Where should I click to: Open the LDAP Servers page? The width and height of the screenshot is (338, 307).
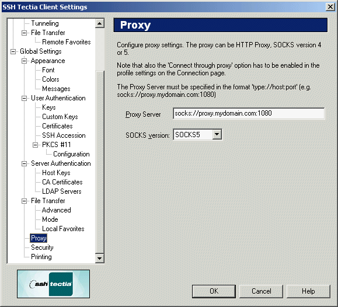pos(62,191)
